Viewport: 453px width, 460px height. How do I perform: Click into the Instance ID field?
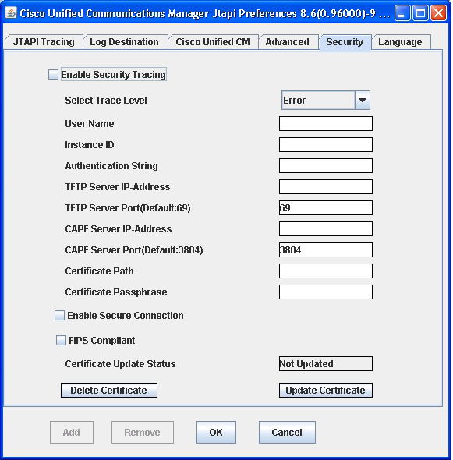[326, 145]
